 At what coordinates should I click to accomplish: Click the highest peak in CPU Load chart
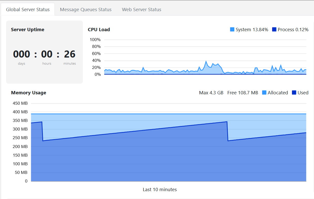click(x=206, y=61)
